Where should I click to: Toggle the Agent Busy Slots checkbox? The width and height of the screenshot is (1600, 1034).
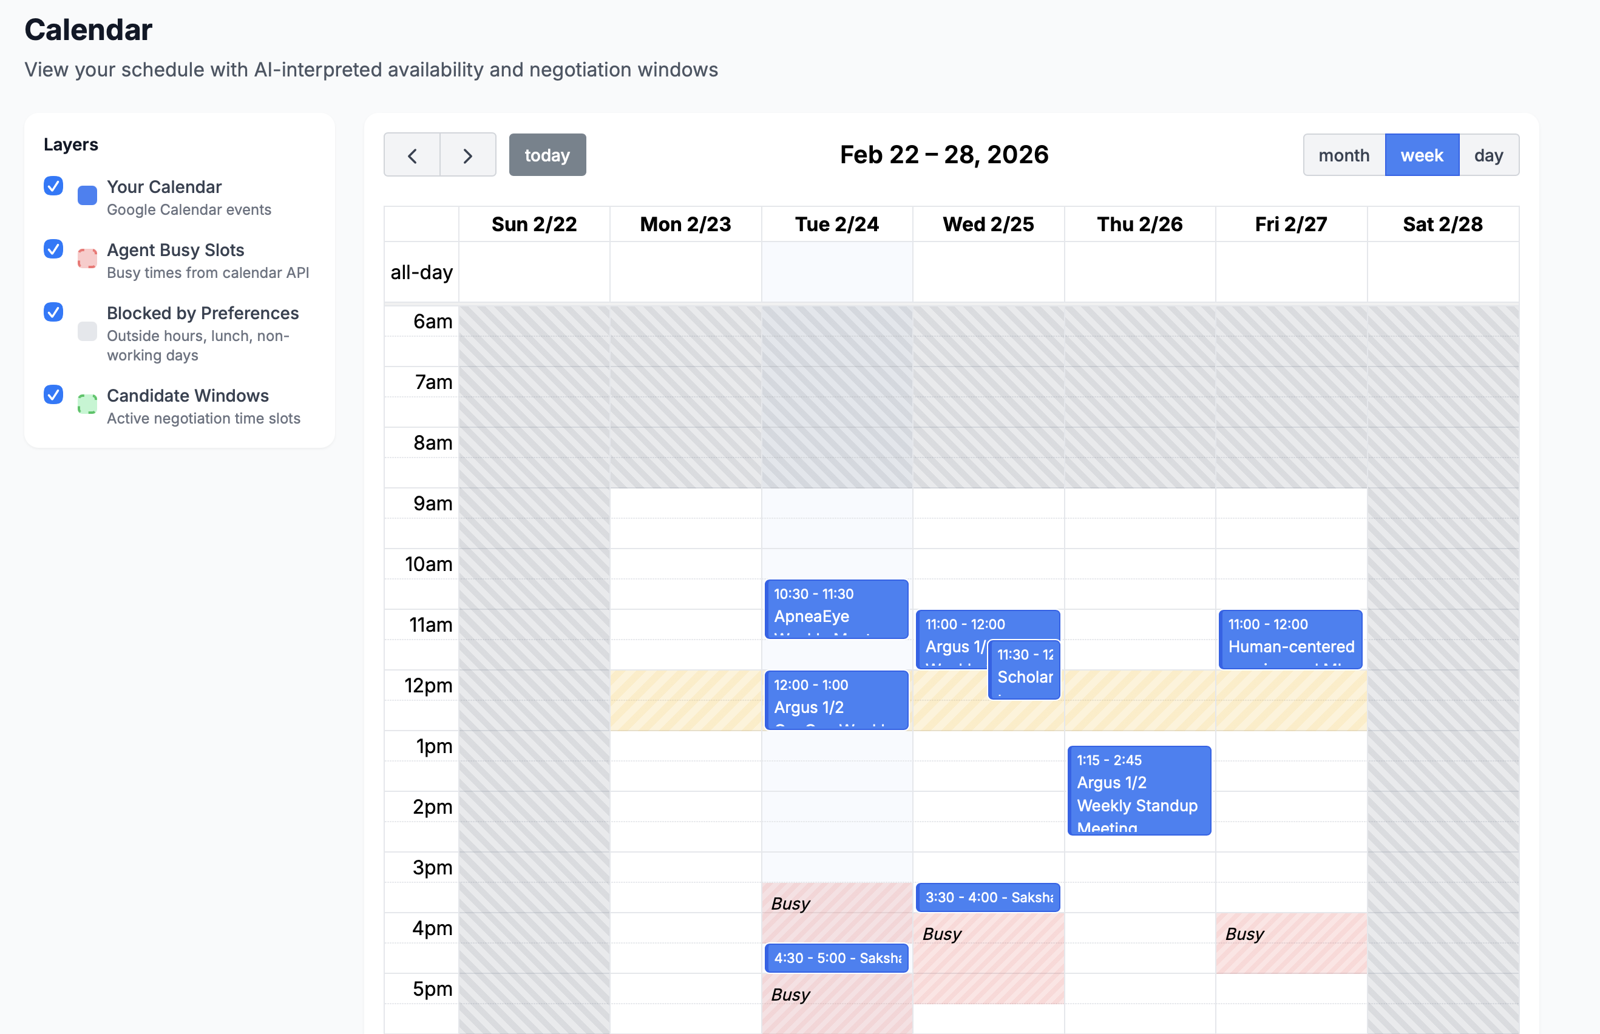[x=53, y=249]
